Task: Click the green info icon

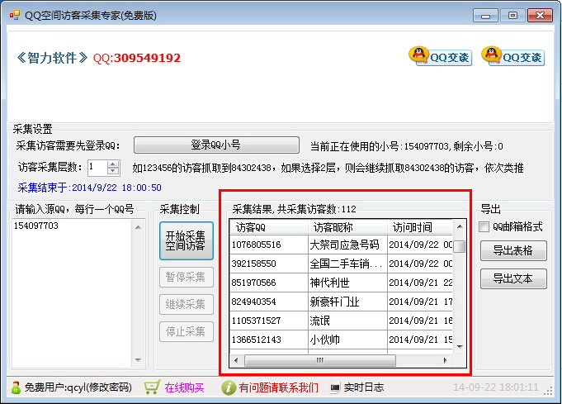Action: tap(229, 387)
